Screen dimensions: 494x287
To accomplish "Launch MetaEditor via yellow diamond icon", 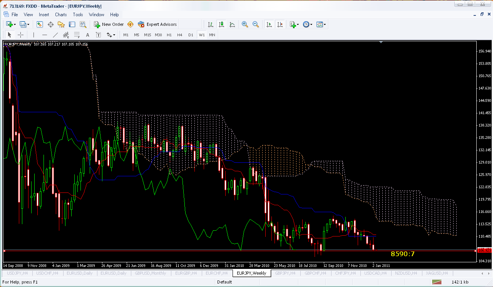I will 131,24.
